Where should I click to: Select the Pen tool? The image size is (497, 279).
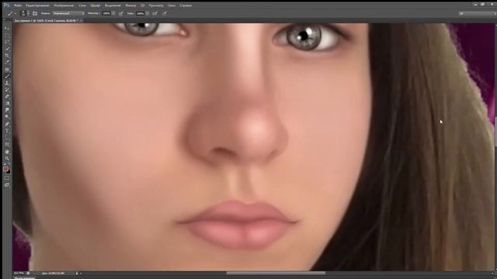7,124
